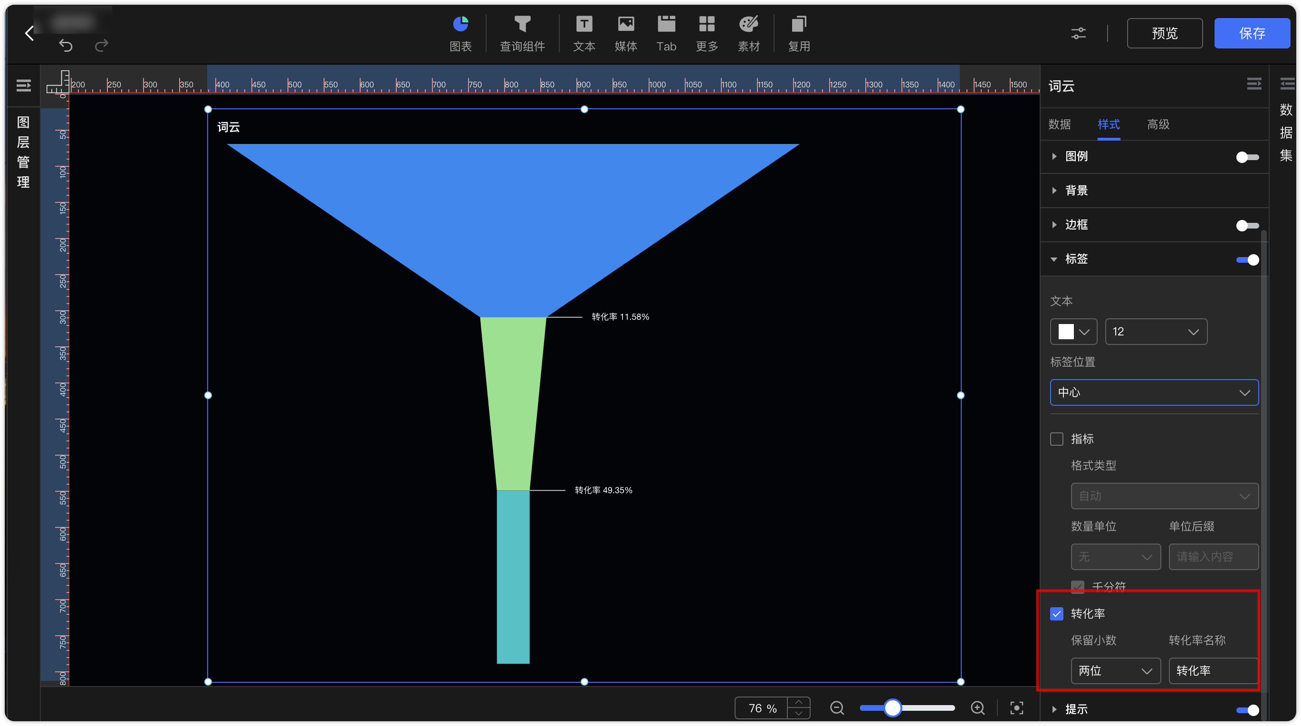
Task: Expand the 数据集 dataset panel icon
Action: coord(1287,84)
